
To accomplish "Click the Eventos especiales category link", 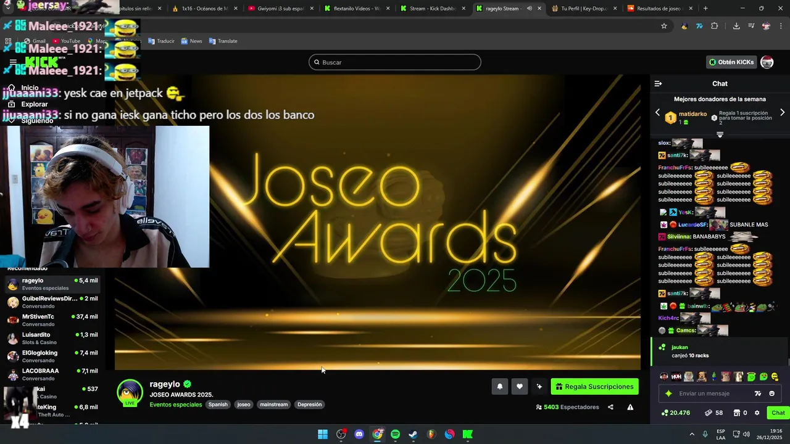I will (176, 405).
